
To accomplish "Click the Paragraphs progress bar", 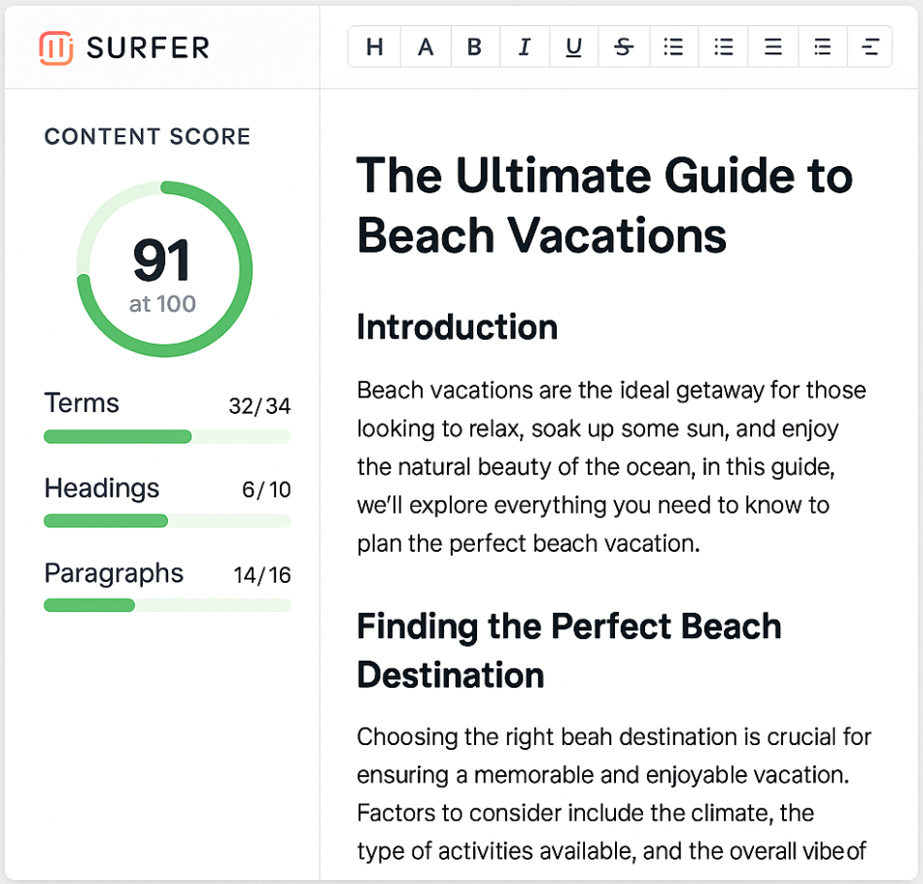I will (x=167, y=605).
